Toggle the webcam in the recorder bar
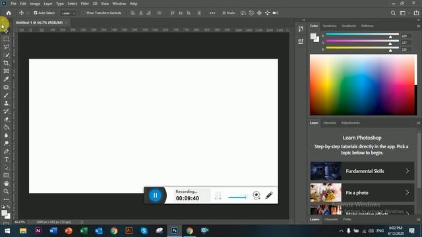Image resolution: width=422 pixels, height=237 pixels. point(256,195)
